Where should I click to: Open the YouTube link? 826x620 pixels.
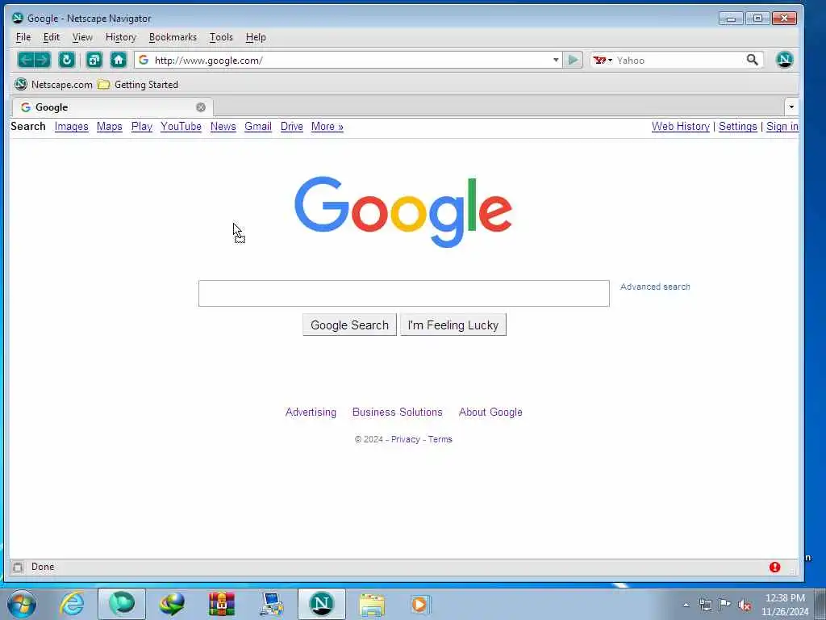[x=181, y=127]
